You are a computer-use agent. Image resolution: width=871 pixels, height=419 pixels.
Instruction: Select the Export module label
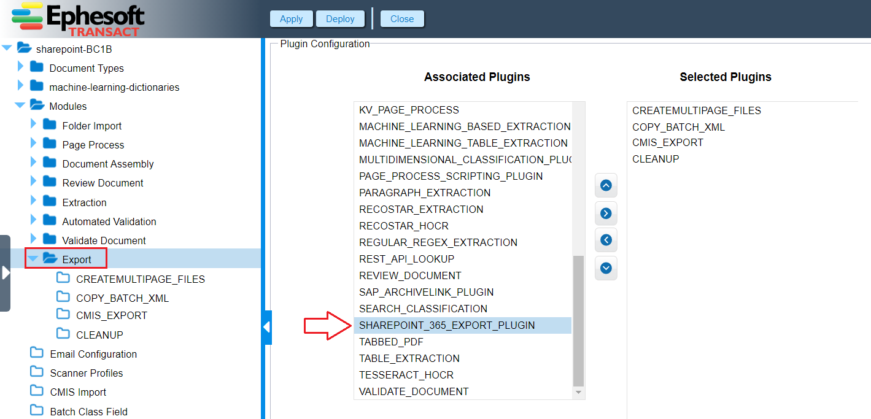(x=77, y=259)
